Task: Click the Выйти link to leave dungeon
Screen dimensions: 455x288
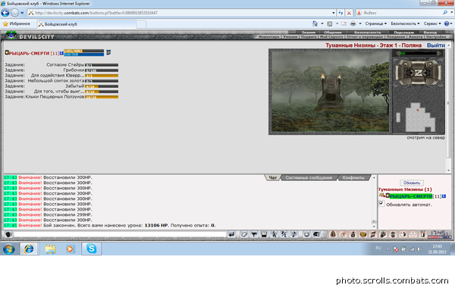Action: 435,45
